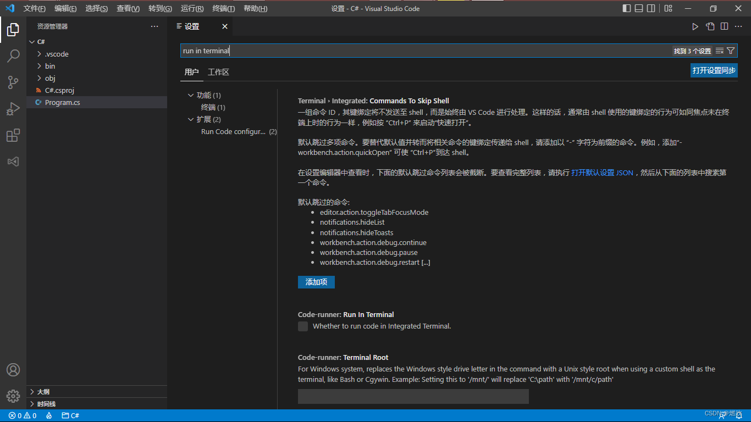
Task: Open the Accounts menu icon
Action: (13, 370)
